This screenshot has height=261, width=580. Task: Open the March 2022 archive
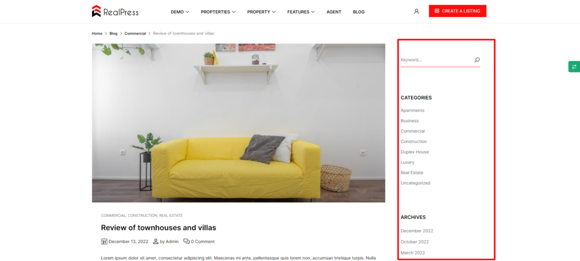[413, 253]
